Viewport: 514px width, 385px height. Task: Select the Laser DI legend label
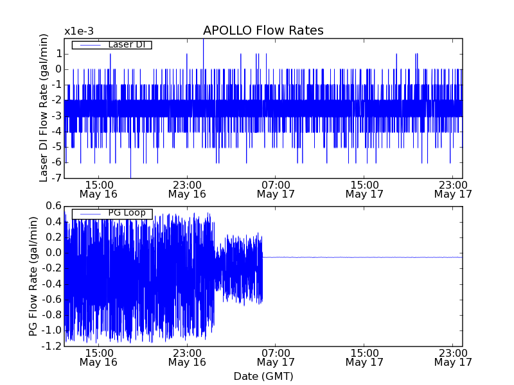pos(126,44)
